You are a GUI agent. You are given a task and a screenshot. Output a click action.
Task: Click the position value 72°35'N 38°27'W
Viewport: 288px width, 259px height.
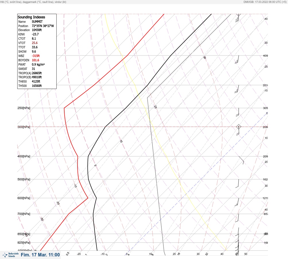click(x=43, y=26)
